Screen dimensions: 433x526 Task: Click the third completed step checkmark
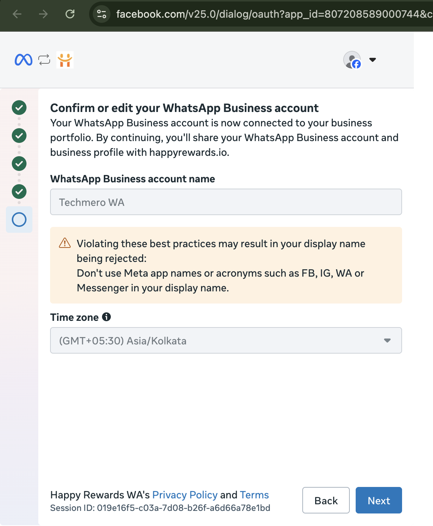[x=19, y=164]
